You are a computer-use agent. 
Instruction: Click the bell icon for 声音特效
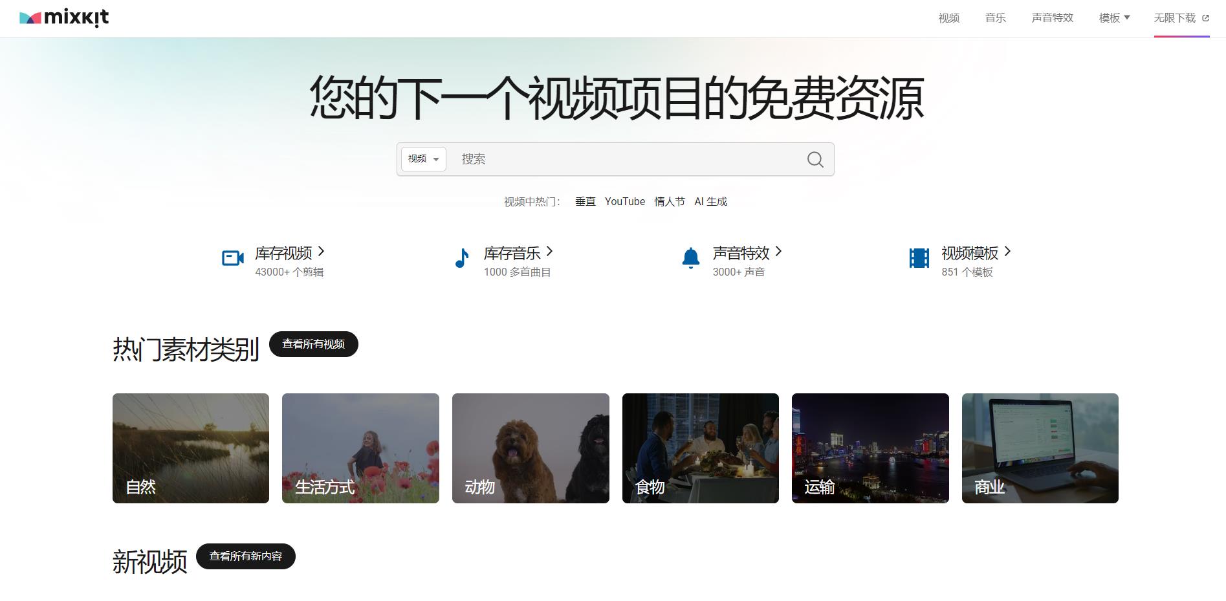690,259
